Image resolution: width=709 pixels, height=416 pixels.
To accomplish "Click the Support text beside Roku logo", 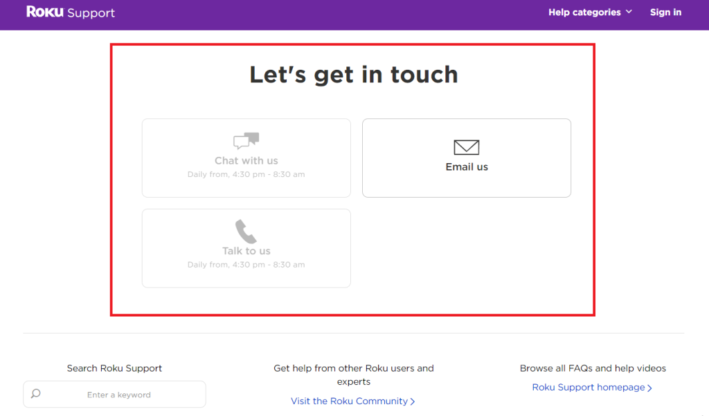I will [91, 13].
